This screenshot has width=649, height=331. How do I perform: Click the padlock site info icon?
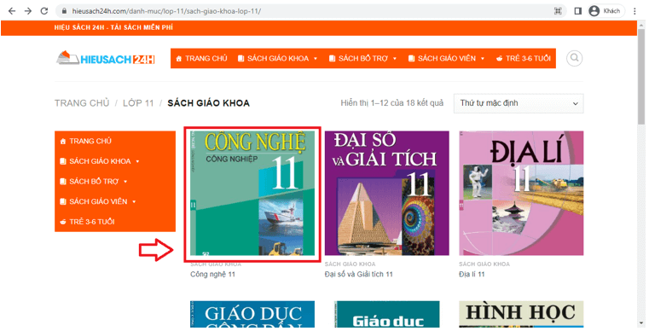point(64,11)
